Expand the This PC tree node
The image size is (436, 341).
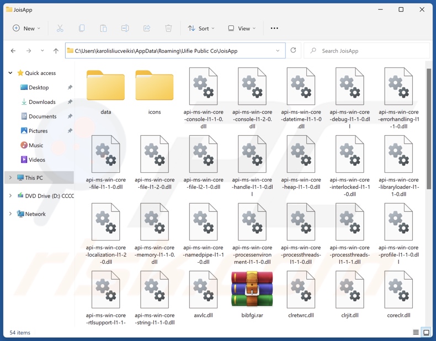point(10,178)
